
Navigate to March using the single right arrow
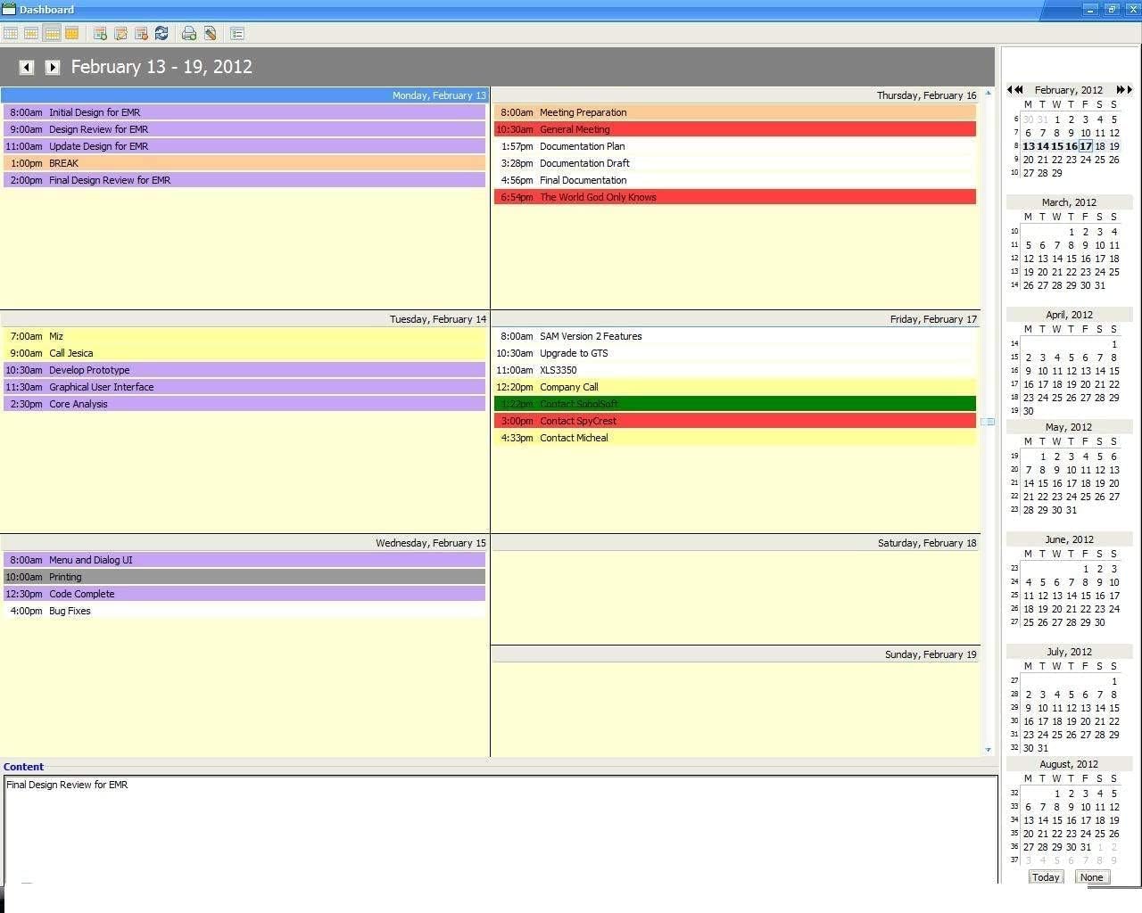1129,90
